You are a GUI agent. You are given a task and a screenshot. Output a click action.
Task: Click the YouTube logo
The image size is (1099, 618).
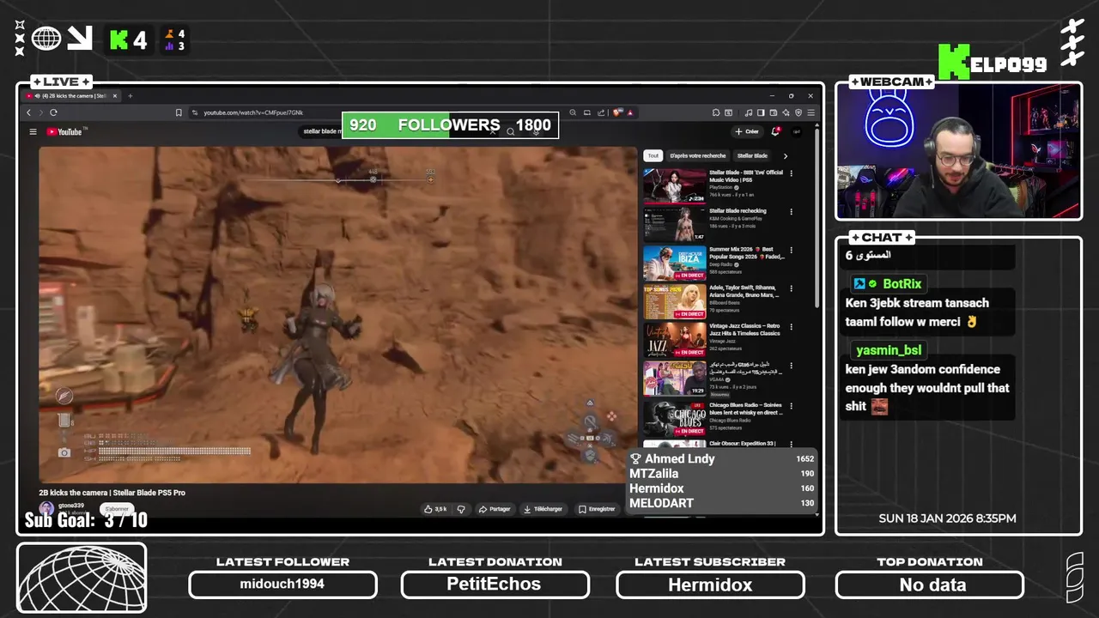tap(64, 131)
